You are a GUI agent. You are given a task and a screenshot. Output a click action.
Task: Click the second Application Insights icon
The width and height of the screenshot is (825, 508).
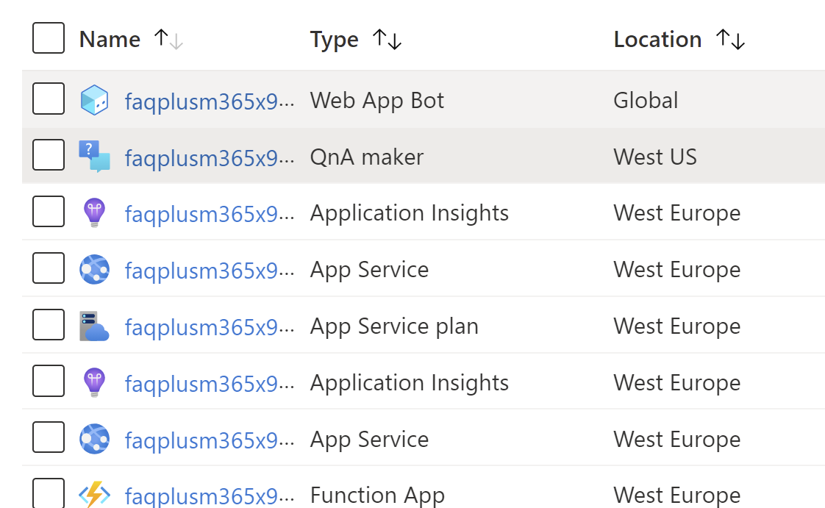click(x=96, y=382)
